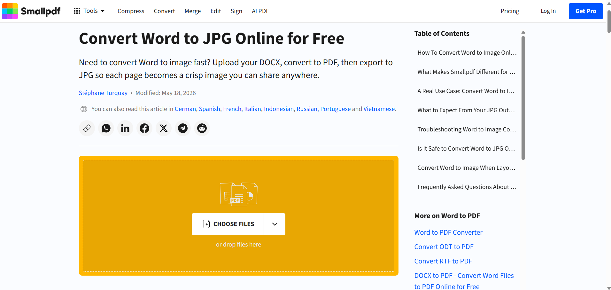The width and height of the screenshot is (611, 290).
Task: Click the 'Table of Contents' heading
Action: click(442, 34)
